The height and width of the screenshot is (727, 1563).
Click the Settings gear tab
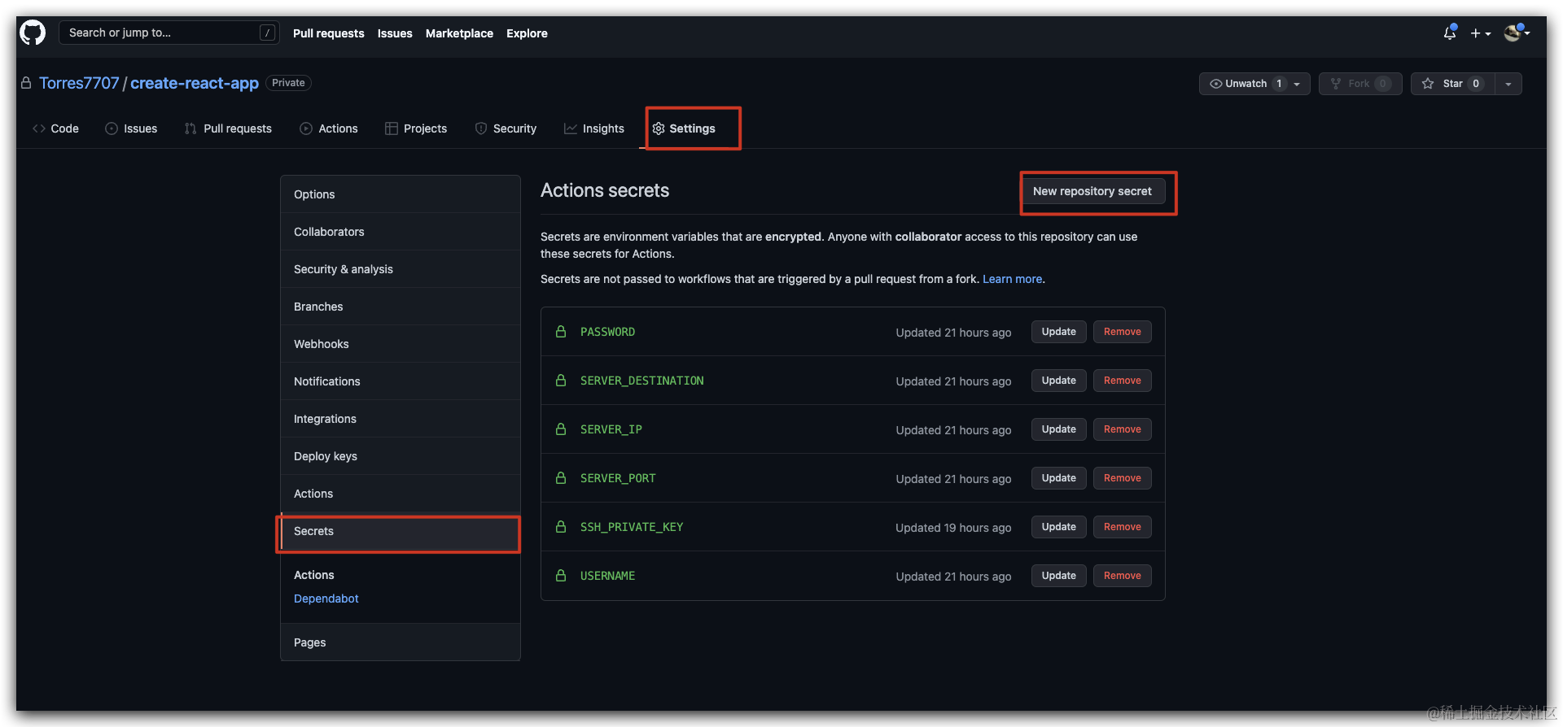click(684, 128)
